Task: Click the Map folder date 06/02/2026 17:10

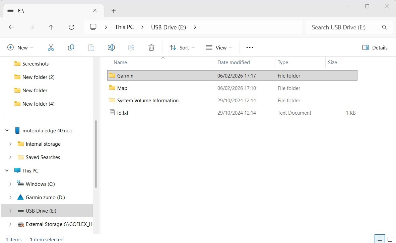Action: [x=237, y=88]
